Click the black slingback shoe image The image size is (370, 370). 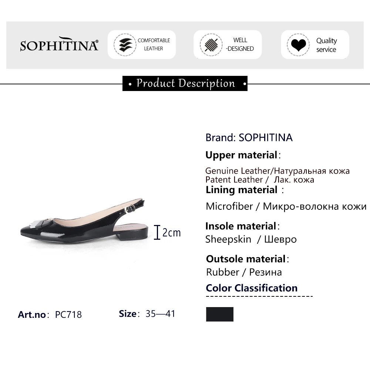click(x=84, y=222)
